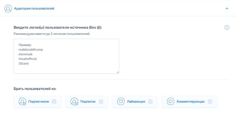Click the text area resize handle

(118, 72)
